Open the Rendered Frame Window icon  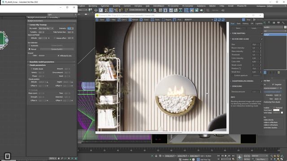(196, 10)
